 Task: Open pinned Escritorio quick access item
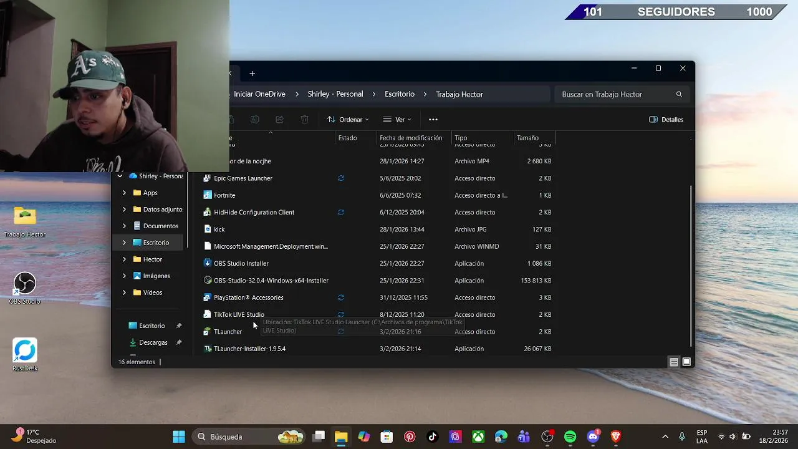pos(151,326)
